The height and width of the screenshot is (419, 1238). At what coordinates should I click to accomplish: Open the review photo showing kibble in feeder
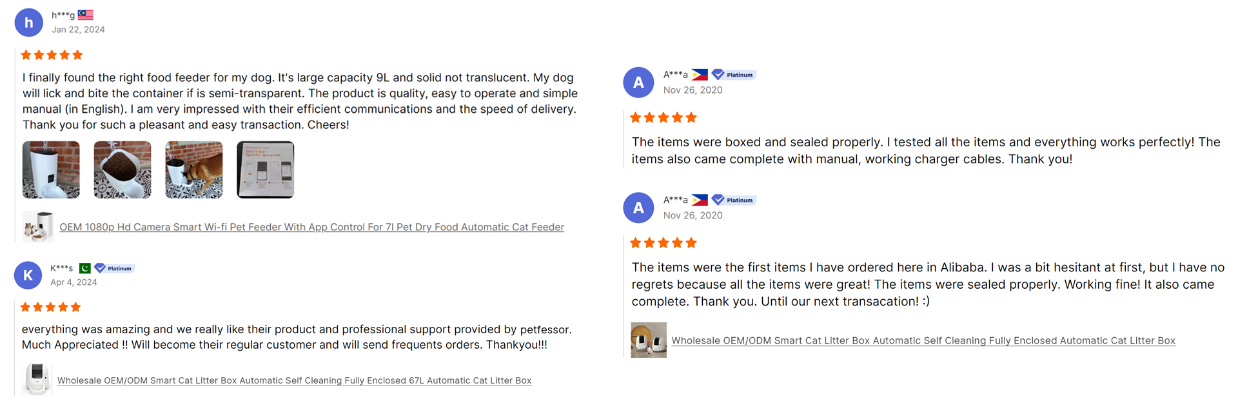(x=123, y=170)
